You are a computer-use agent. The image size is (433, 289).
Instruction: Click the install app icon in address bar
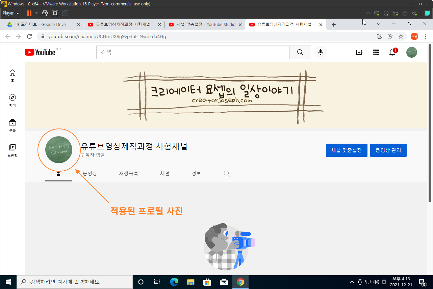coord(379,36)
